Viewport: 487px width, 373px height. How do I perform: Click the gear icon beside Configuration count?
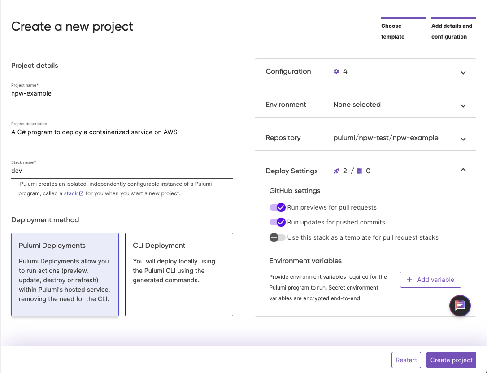pyautogui.click(x=336, y=71)
